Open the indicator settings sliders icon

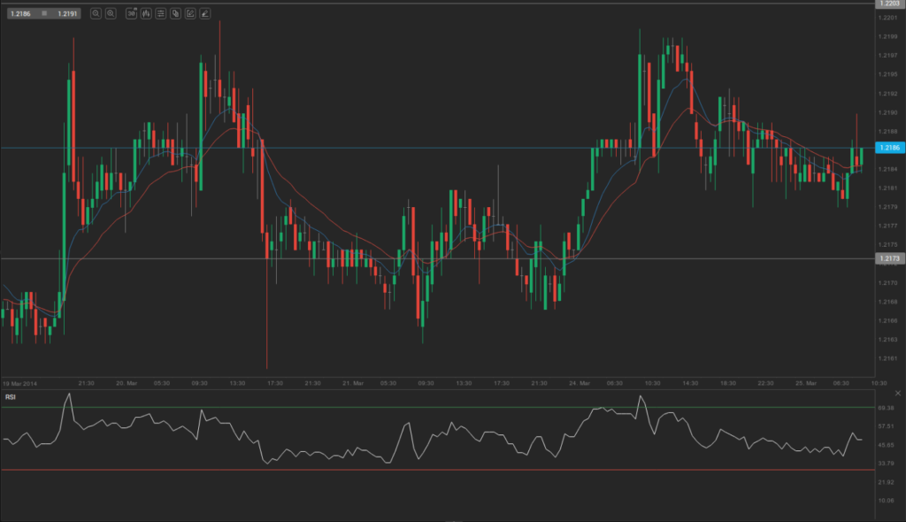pyautogui.click(x=161, y=13)
